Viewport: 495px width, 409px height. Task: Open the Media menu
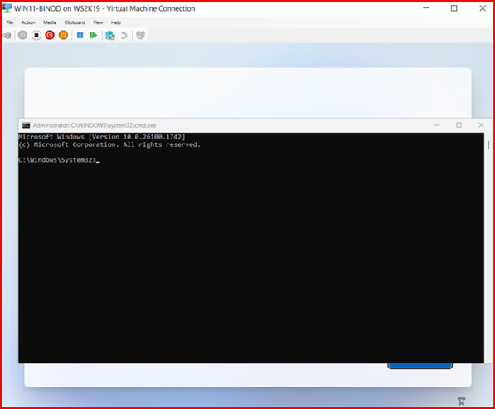click(x=50, y=22)
